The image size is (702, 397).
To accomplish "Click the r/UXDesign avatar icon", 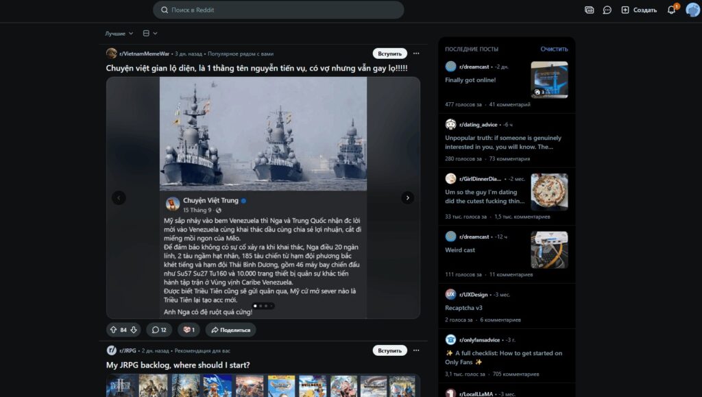I will point(450,294).
